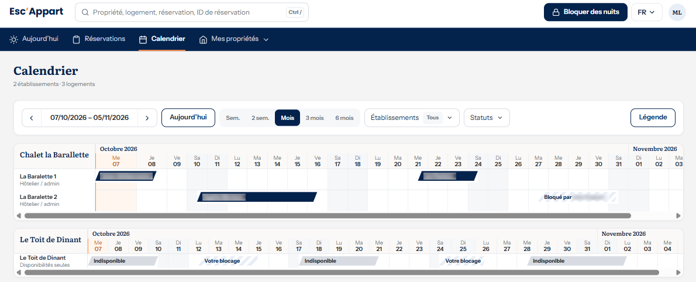Click the Novembre 2026 label in Chalet calendar
Screen dimensions: 696x282
coord(654,149)
